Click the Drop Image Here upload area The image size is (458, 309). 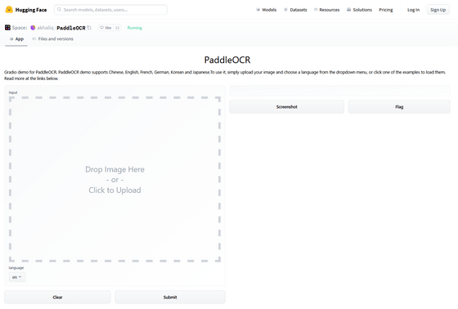pos(114,179)
